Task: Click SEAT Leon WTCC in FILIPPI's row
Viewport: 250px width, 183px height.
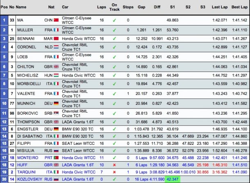Action: (x=78, y=144)
